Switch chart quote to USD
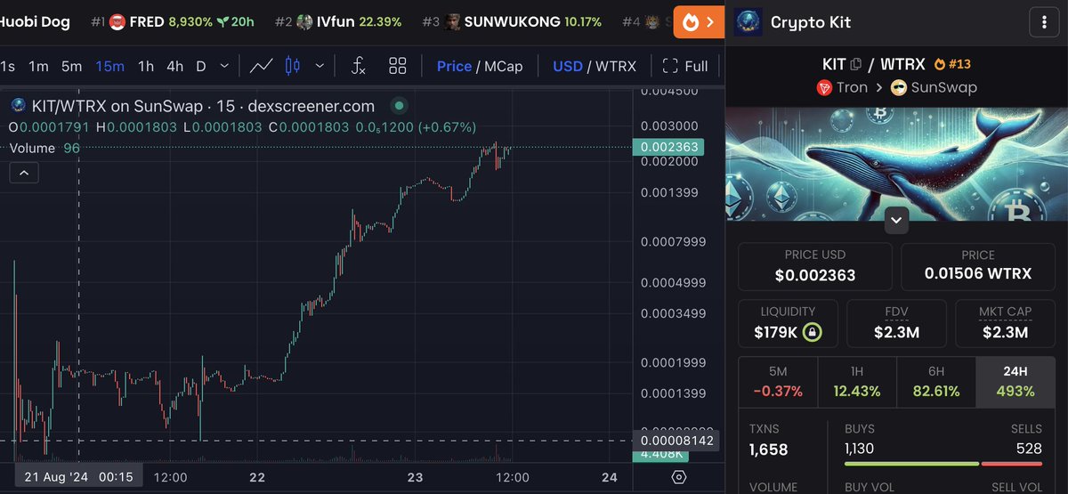Viewport: 1068px width, 494px height. [x=568, y=66]
